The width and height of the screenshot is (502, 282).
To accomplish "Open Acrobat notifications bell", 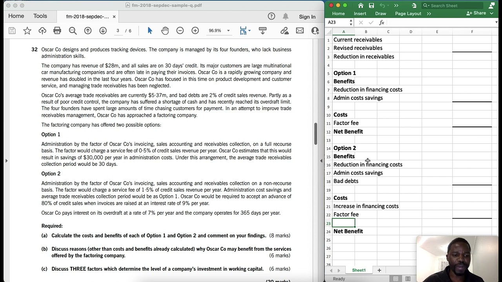I will pyautogui.click(x=286, y=16).
